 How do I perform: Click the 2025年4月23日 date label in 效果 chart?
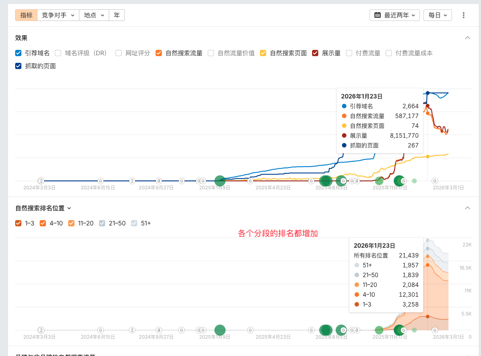[x=273, y=188]
